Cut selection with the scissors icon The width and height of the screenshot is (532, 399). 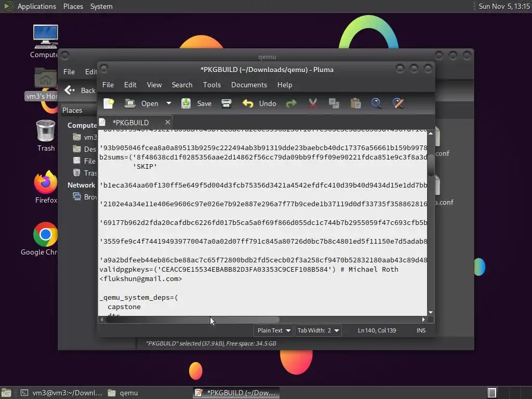[x=313, y=103]
